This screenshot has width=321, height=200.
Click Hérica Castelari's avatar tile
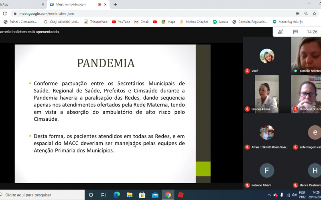(315, 170)
